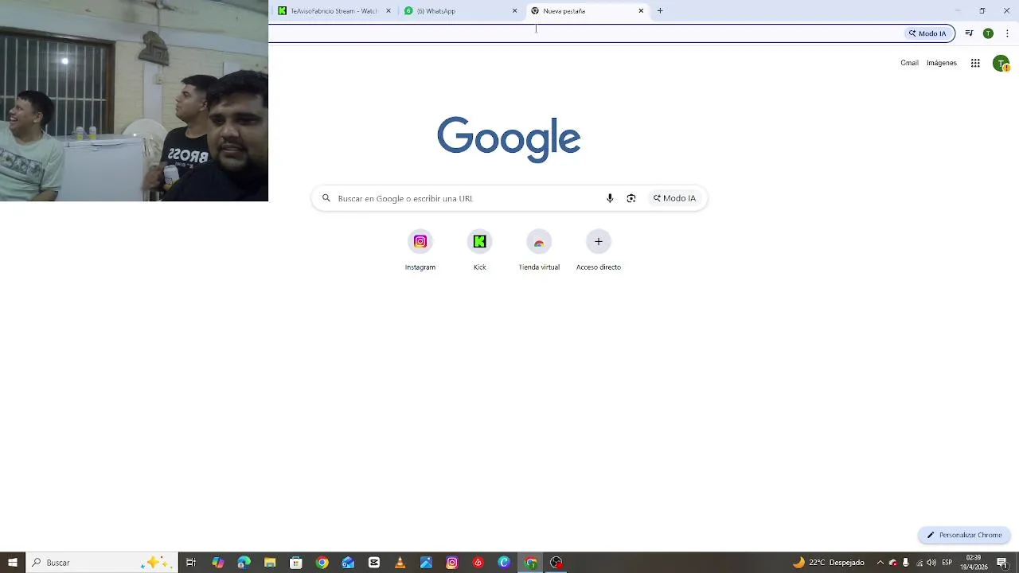The width and height of the screenshot is (1019, 573).
Task: Open VLC media player from the taskbar
Action: click(400, 563)
